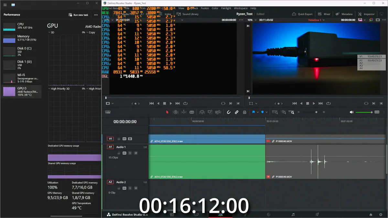Image resolution: width=388 pixels, height=218 pixels.
Task: Open the View menu
Action: click(x=181, y=8)
